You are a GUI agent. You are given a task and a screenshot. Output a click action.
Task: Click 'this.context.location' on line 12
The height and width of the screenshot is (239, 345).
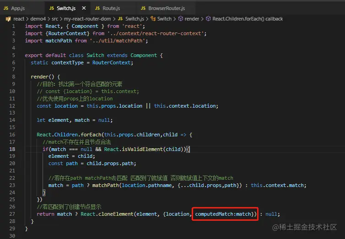185,106
